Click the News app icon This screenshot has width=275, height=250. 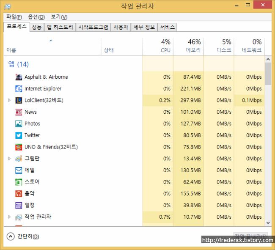(19, 112)
